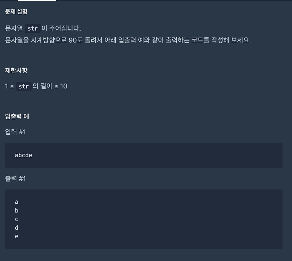Viewport: 292px width, 261px height.
Task: Click the divider line below 문제 설명
Action: tap(144, 57)
